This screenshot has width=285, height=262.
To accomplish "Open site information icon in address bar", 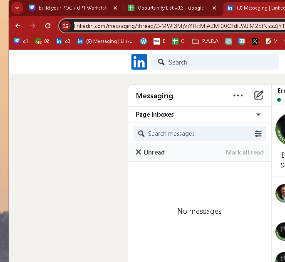I will [x=66, y=26].
